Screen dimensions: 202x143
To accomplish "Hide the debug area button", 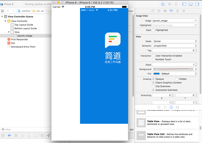I will [3, 135].
